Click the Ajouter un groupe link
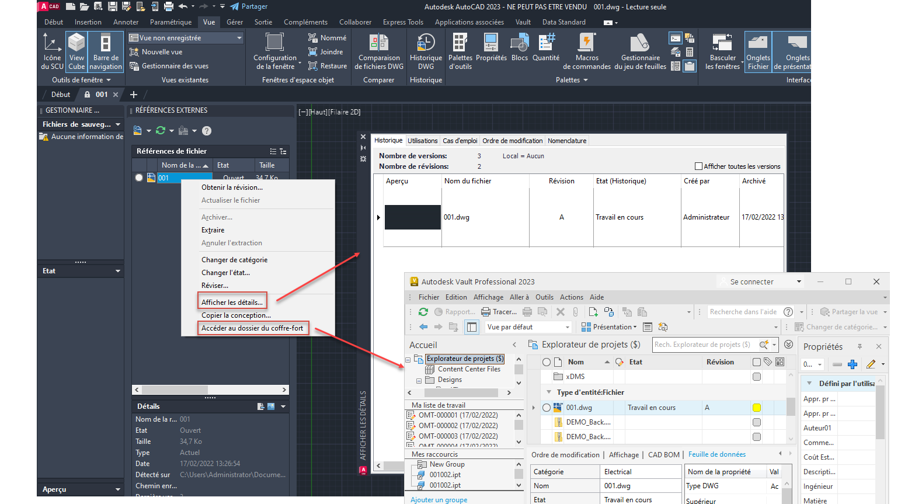This screenshot has height=504, width=915. click(439, 500)
